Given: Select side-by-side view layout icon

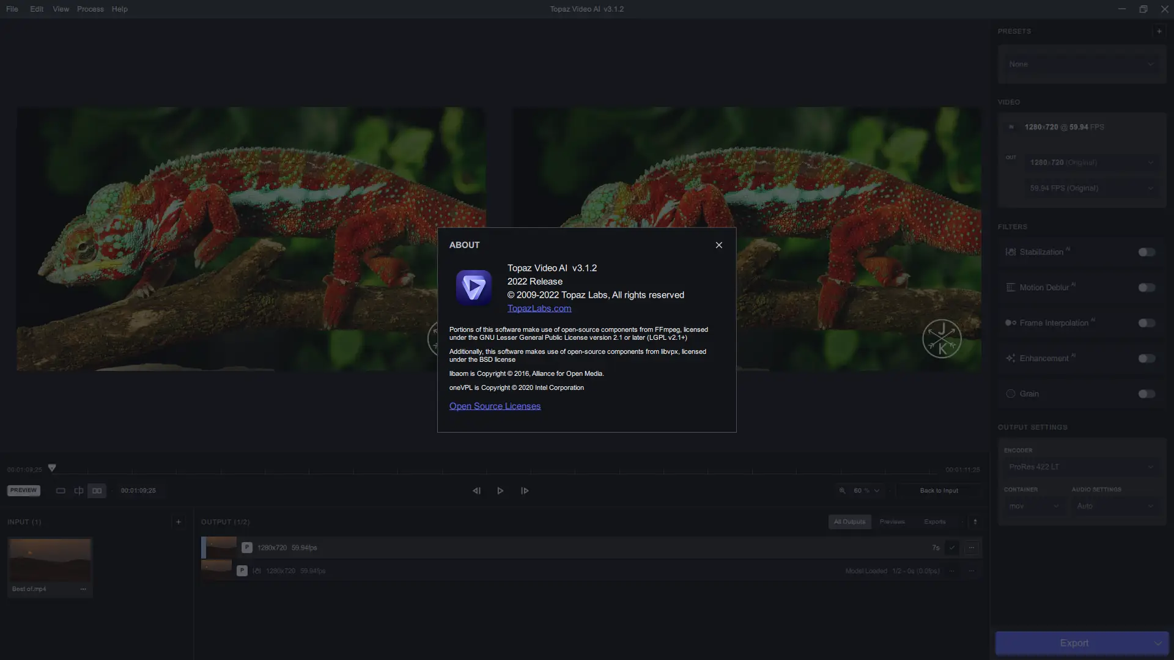Looking at the screenshot, I should pos(97,491).
